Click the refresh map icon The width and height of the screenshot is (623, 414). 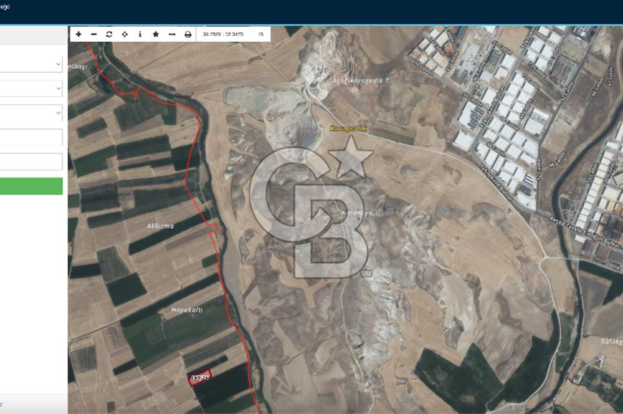(x=109, y=34)
